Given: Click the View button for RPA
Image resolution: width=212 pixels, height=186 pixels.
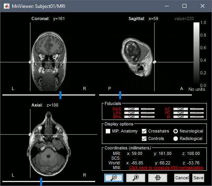Looking at the screenshot, I should pos(147,117).
